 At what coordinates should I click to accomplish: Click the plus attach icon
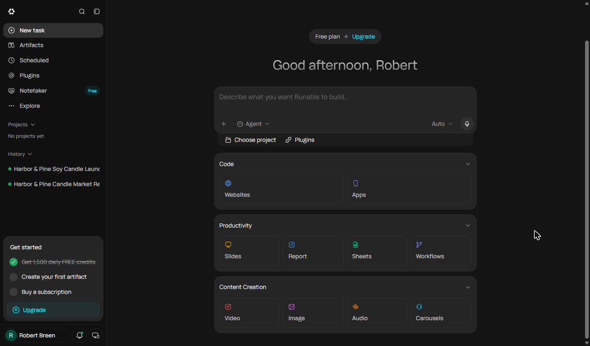(224, 124)
